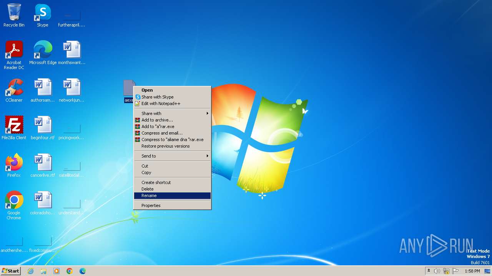Choose Compress to "aliame dna "rar.exe

point(172,140)
